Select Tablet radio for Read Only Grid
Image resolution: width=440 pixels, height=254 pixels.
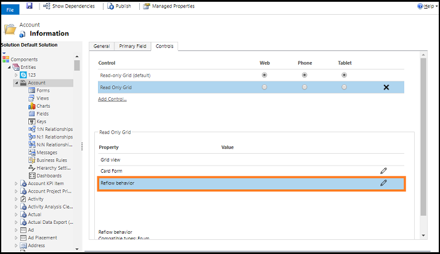click(x=344, y=87)
